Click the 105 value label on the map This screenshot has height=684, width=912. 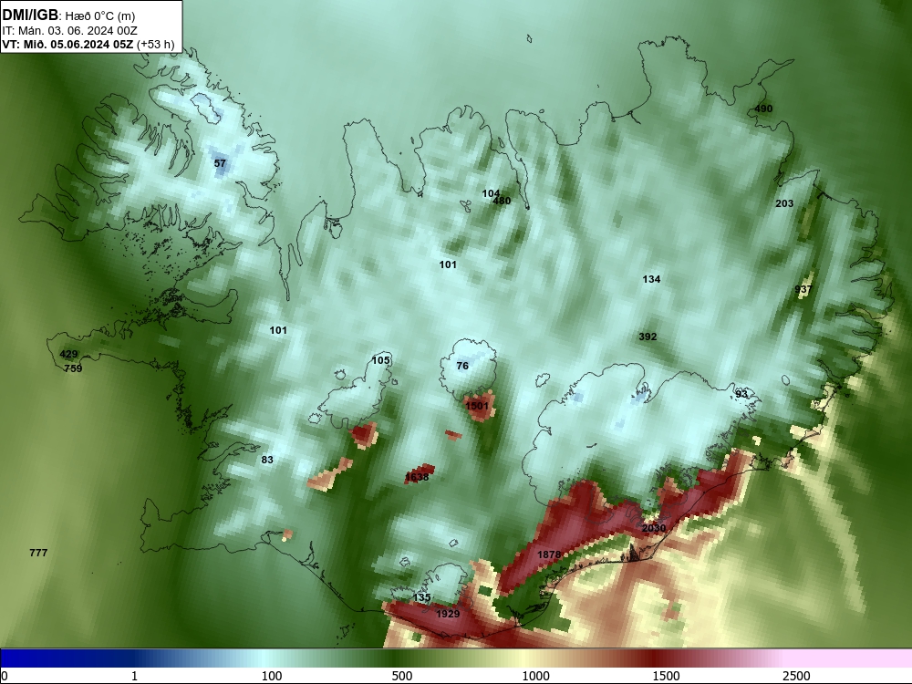(x=380, y=360)
